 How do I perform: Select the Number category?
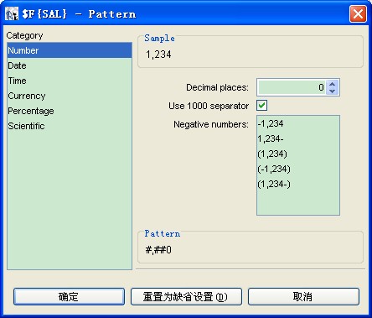pos(70,50)
